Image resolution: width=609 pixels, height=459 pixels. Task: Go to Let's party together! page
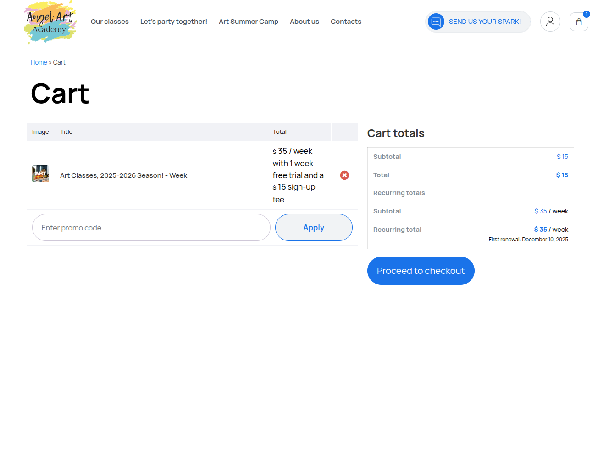(x=173, y=22)
